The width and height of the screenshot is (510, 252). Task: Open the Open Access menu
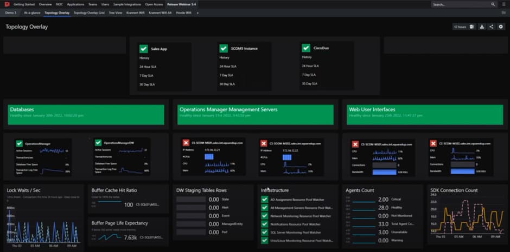(154, 4)
